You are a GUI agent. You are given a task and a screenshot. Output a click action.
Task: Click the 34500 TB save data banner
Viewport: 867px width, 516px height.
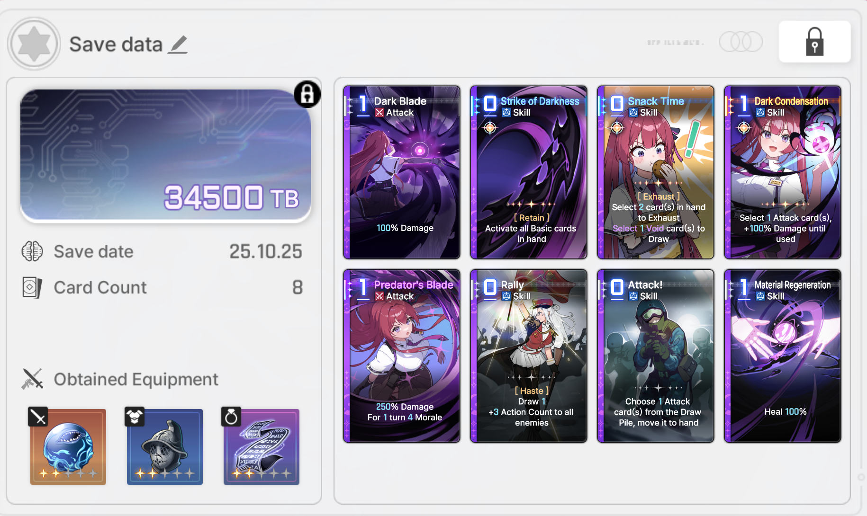click(165, 155)
